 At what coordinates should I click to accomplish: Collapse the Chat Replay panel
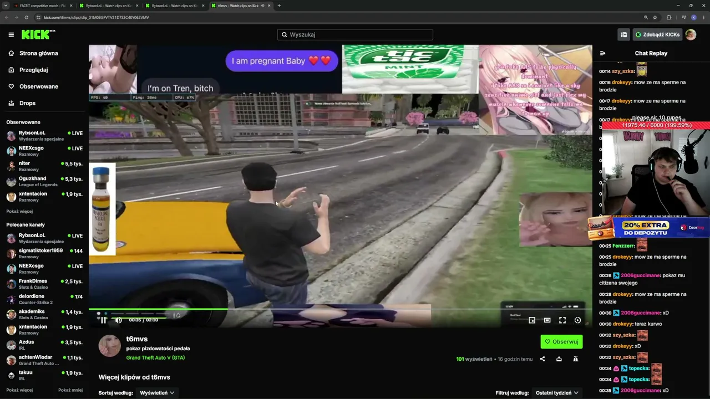pyautogui.click(x=603, y=53)
